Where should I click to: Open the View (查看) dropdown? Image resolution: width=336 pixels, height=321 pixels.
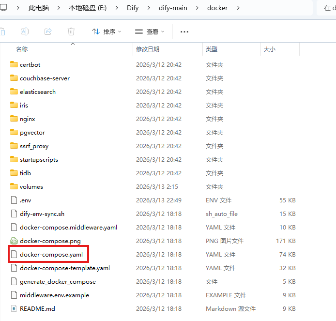(150, 32)
